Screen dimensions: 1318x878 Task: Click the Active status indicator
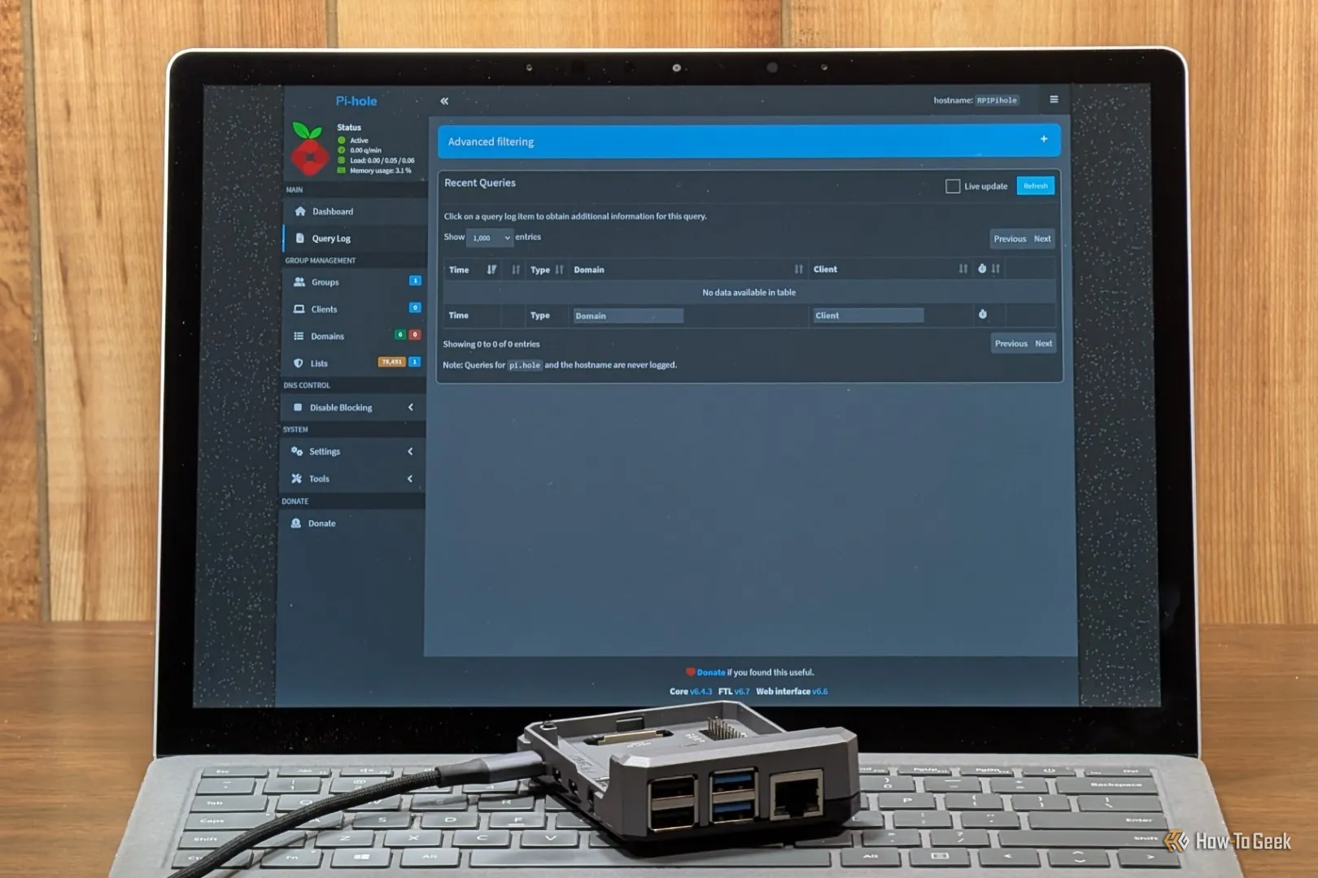point(353,140)
